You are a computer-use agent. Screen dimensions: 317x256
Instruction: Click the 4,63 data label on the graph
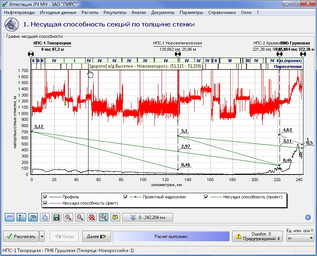[287, 130]
